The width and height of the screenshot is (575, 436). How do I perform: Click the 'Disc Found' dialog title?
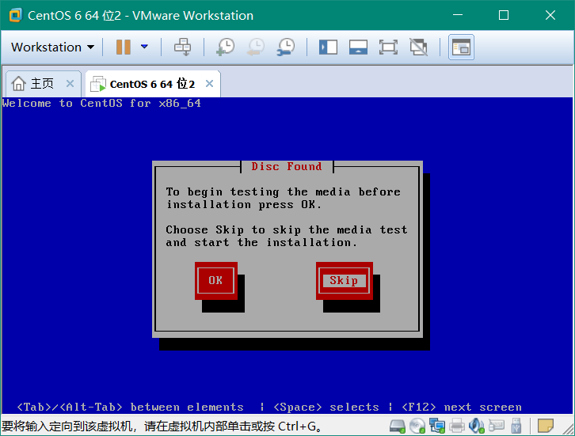coord(287,166)
